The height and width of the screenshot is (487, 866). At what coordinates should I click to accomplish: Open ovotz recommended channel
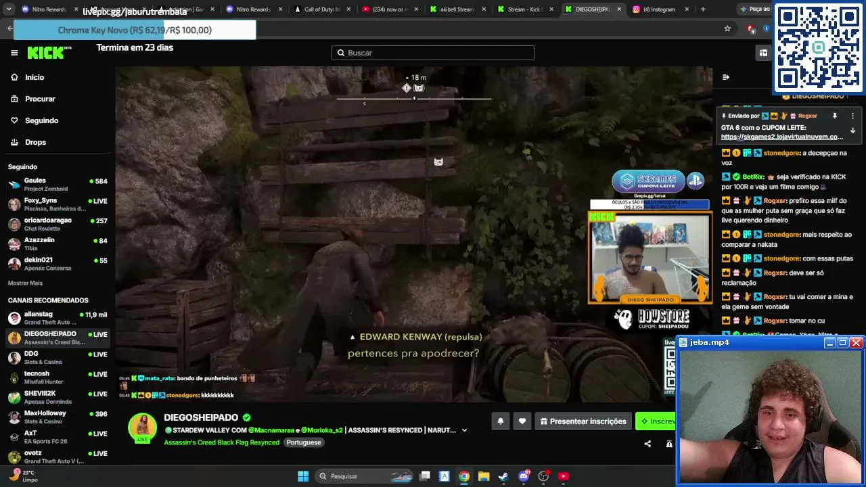pyautogui.click(x=58, y=457)
